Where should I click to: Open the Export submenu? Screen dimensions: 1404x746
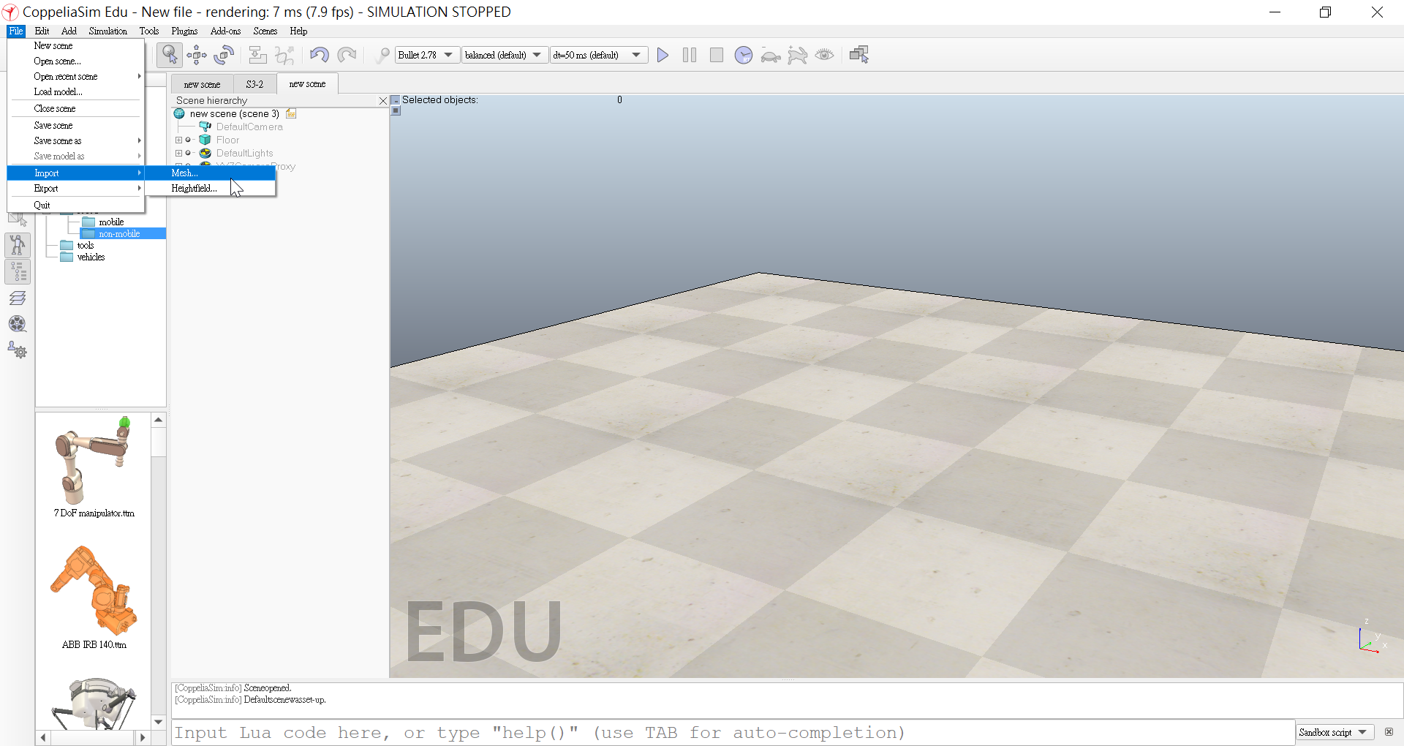76,188
